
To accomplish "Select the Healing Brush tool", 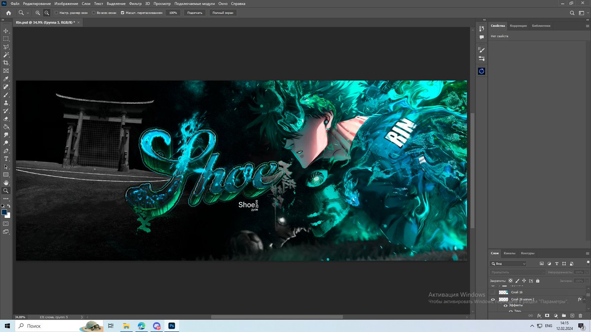I will (x=6, y=87).
